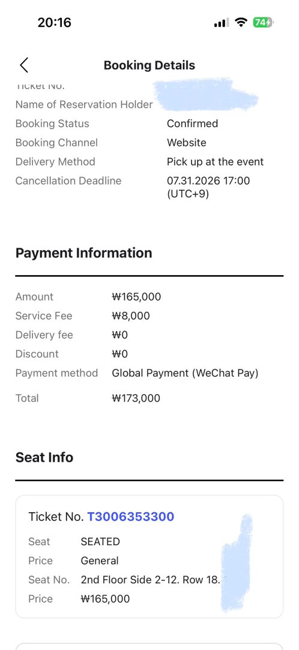
Task: Tap the Seat Info heading
Action: (44, 457)
